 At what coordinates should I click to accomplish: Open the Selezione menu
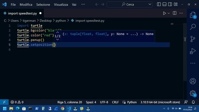[43, 5]
